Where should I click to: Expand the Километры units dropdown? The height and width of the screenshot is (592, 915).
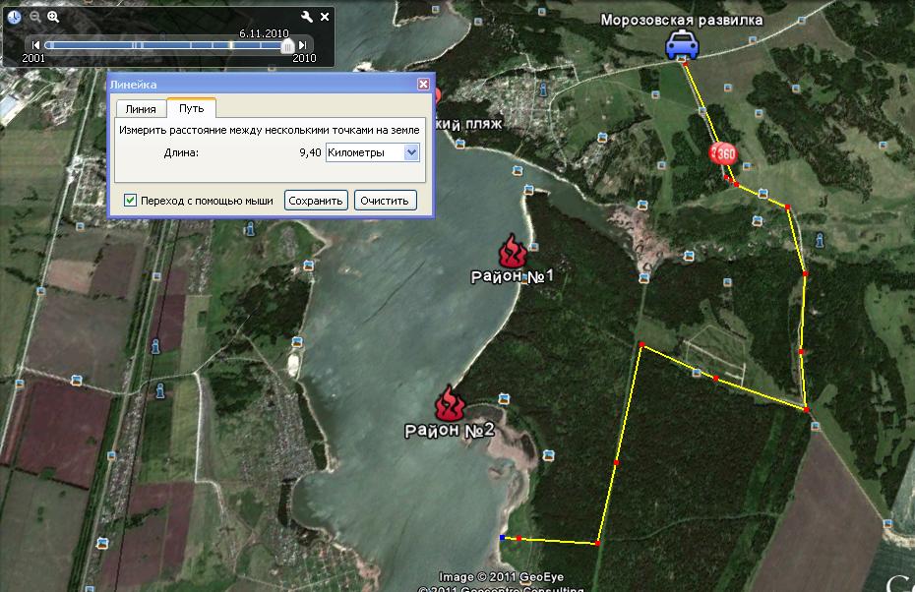[411, 152]
